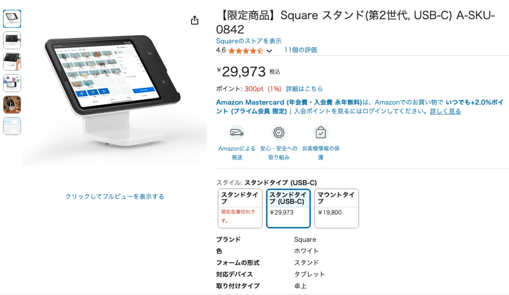
Task: Select マウントタイプ style option ¥19,800
Action: (337, 208)
